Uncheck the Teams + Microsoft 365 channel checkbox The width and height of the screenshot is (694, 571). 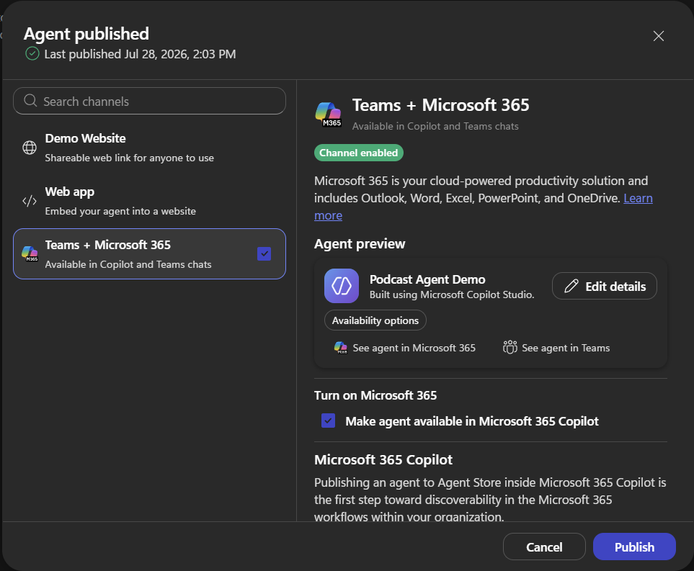264,254
